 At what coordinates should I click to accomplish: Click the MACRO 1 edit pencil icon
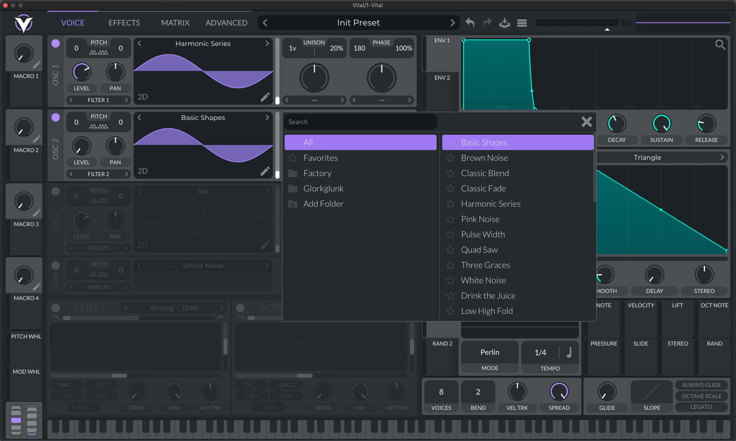[x=37, y=65]
